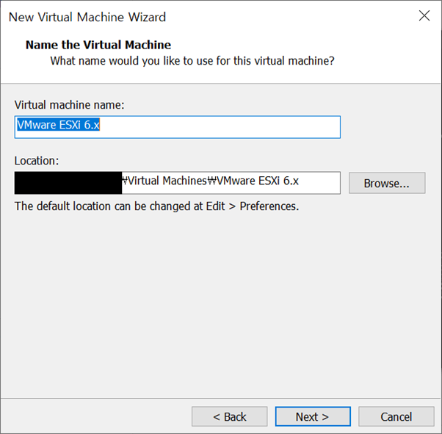
Task: Click the Virtual machine name input field
Action: (177, 127)
